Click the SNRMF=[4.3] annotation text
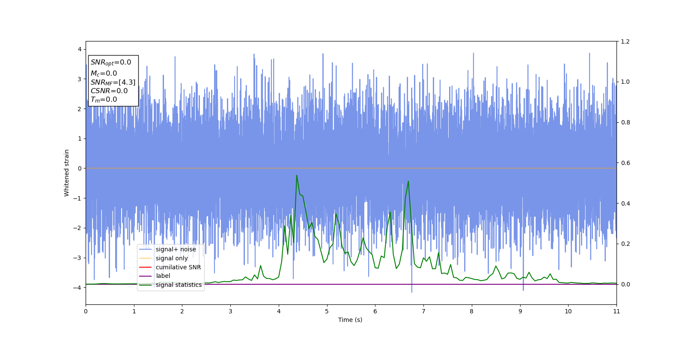Image resolution: width=685 pixels, height=342 pixels. point(113,82)
